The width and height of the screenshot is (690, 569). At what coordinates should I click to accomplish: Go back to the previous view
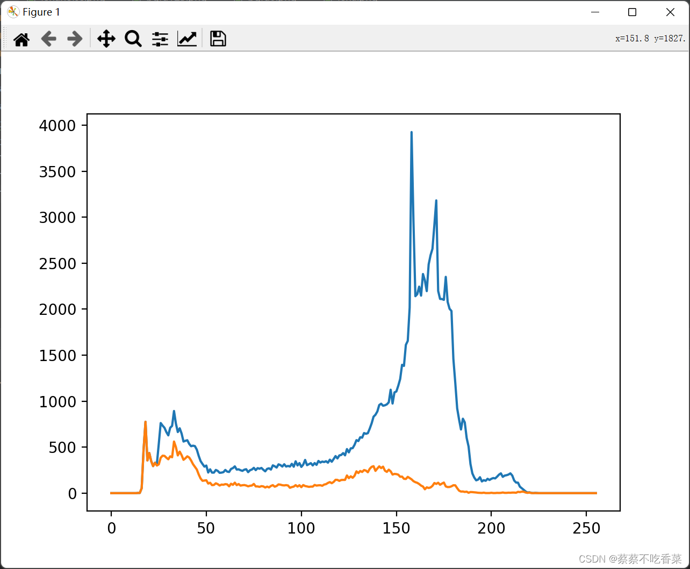[x=48, y=39]
